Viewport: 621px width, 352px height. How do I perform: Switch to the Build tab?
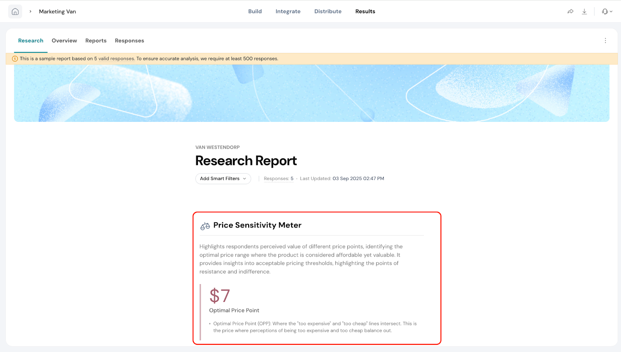(255, 12)
